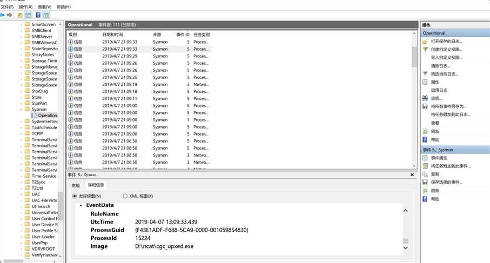Open the View (查看) action submenu
Viewport: 490px width, 263px height.
click(x=435, y=123)
